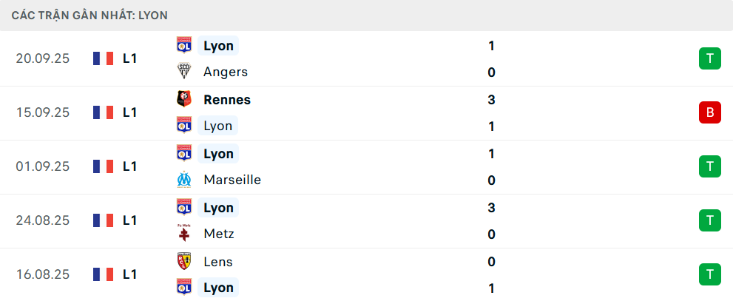Click the Marseille club logo
733x301 pixels.
pyautogui.click(x=184, y=180)
